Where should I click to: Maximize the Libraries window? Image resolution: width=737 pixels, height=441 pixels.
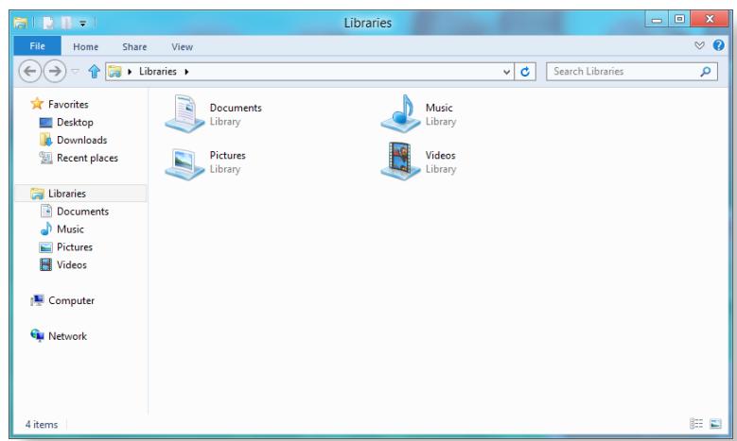[x=679, y=19]
